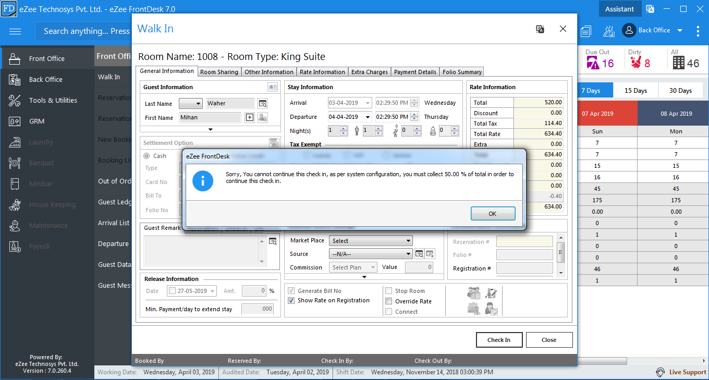The height and width of the screenshot is (380, 709).
Task: Click the First Name field showing Mihan
Action: (x=210, y=118)
